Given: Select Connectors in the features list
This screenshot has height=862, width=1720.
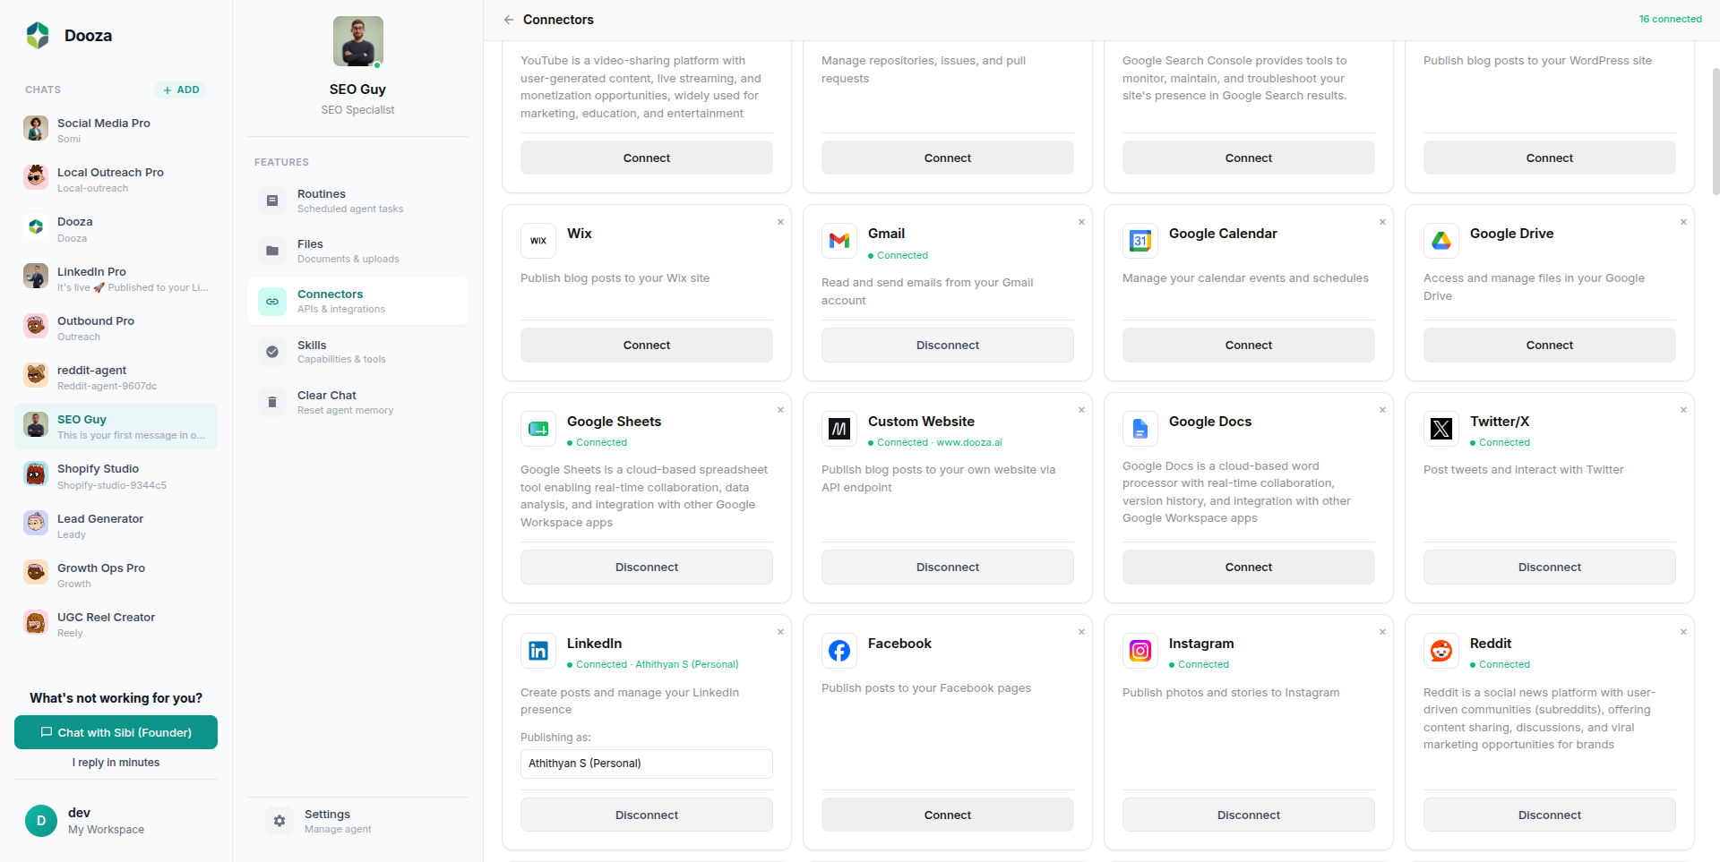Looking at the screenshot, I should [x=357, y=302].
